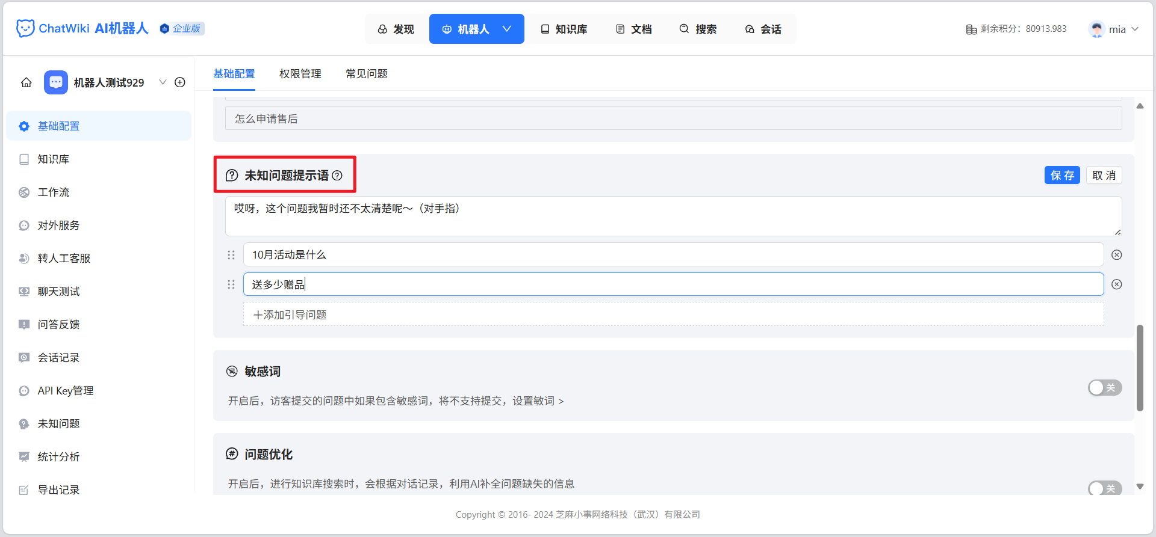Remove the '10月活动是什么' guide question

(x=1116, y=255)
